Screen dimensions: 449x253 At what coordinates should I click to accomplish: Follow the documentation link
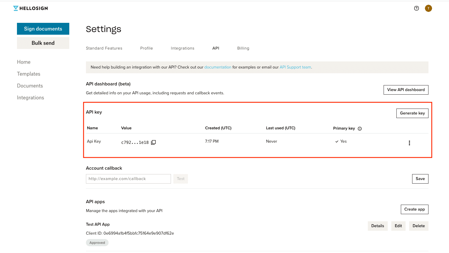218,67
